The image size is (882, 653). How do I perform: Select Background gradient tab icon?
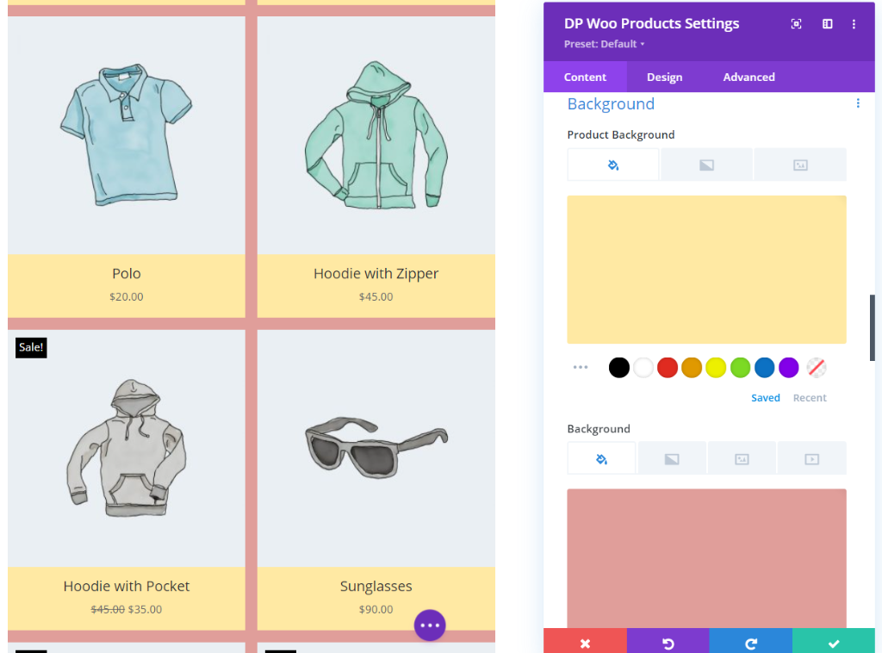pos(672,458)
